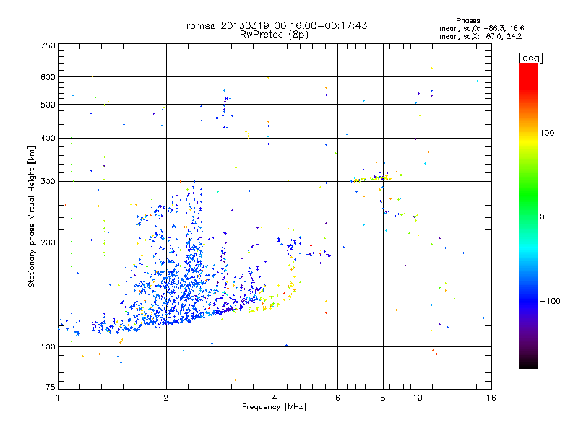Image resolution: width=578 pixels, height=433 pixels.
Task: Click the '[deg]' colorbar unit label
Action: coord(530,58)
